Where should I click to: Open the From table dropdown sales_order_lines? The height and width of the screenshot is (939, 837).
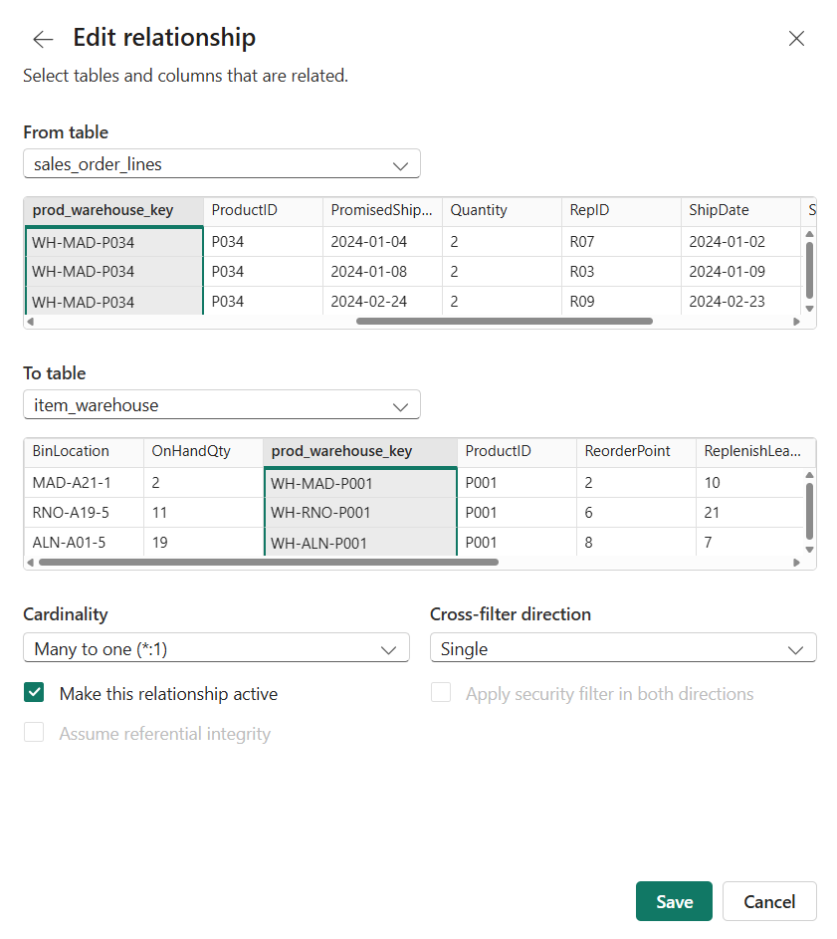222,164
